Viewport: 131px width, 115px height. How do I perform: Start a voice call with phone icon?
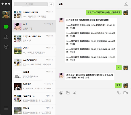[119, 93]
